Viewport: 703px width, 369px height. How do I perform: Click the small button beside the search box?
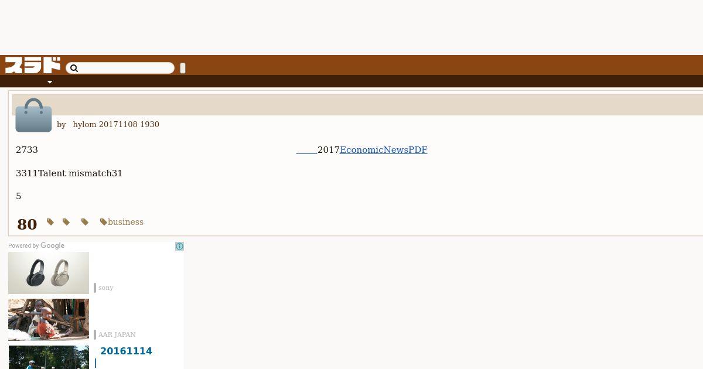point(183,69)
